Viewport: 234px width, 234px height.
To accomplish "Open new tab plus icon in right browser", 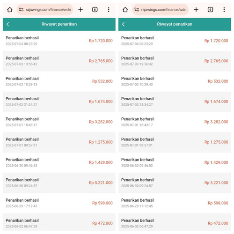I will point(196,10).
